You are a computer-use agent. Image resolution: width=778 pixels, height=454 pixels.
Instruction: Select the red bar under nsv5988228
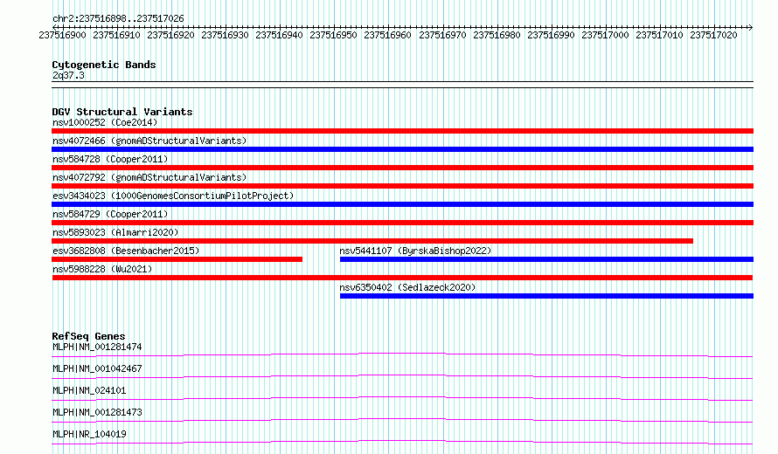pos(402,278)
